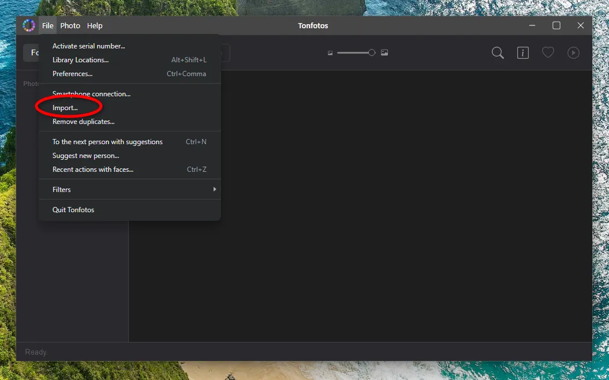Open the search magnifier tool
The width and height of the screenshot is (609, 380).
pyautogui.click(x=498, y=53)
